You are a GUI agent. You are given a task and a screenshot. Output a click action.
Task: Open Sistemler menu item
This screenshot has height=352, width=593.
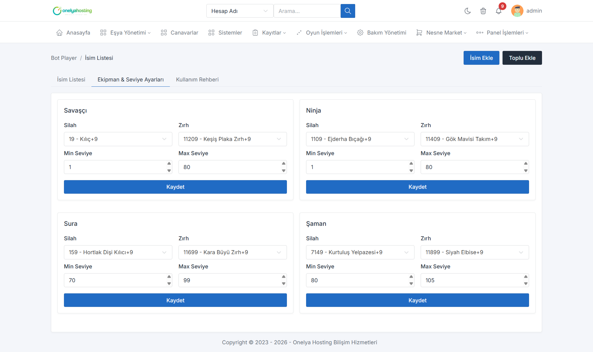(x=225, y=33)
